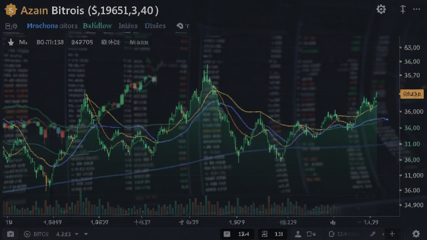This screenshot has width=427, height=240.
Task: Click the refresh arrow icon after Dtvaes tab
Action: click(x=180, y=26)
